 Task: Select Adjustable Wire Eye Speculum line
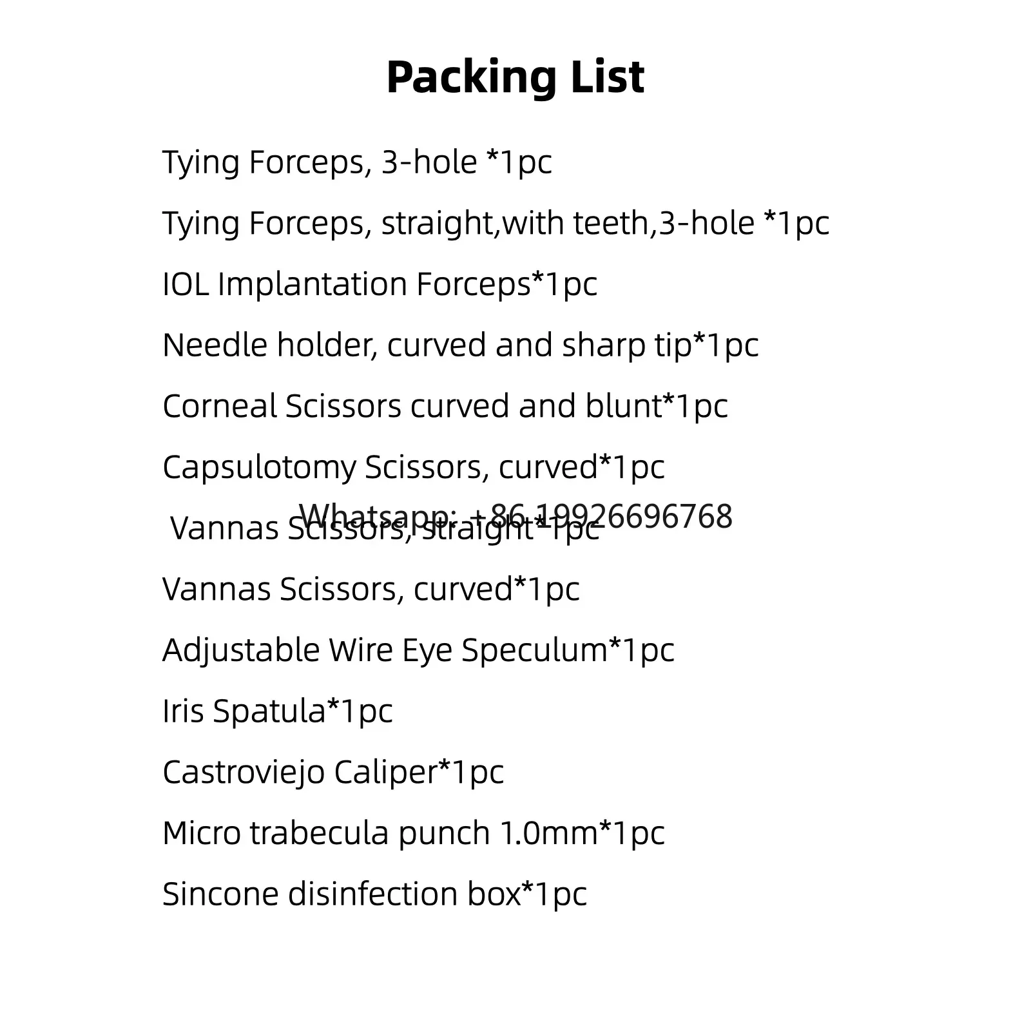(418, 650)
